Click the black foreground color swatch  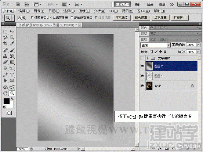click(x=6, y=101)
